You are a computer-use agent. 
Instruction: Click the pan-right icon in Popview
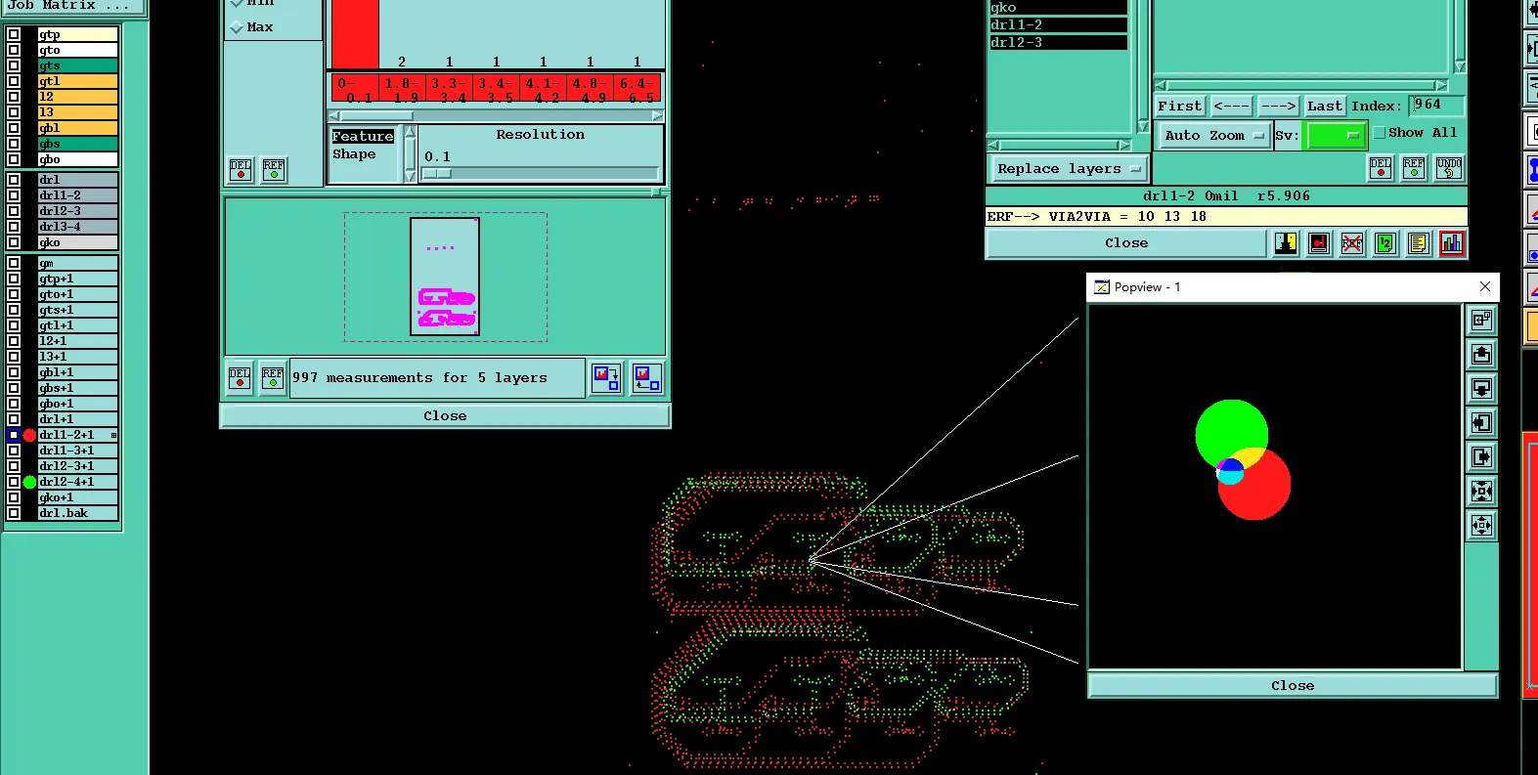[1482, 456]
